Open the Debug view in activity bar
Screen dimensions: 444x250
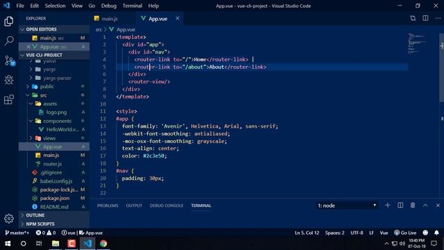(9, 80)
